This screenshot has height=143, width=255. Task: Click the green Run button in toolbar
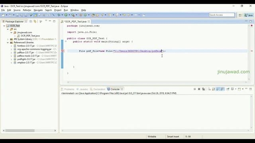66,15
